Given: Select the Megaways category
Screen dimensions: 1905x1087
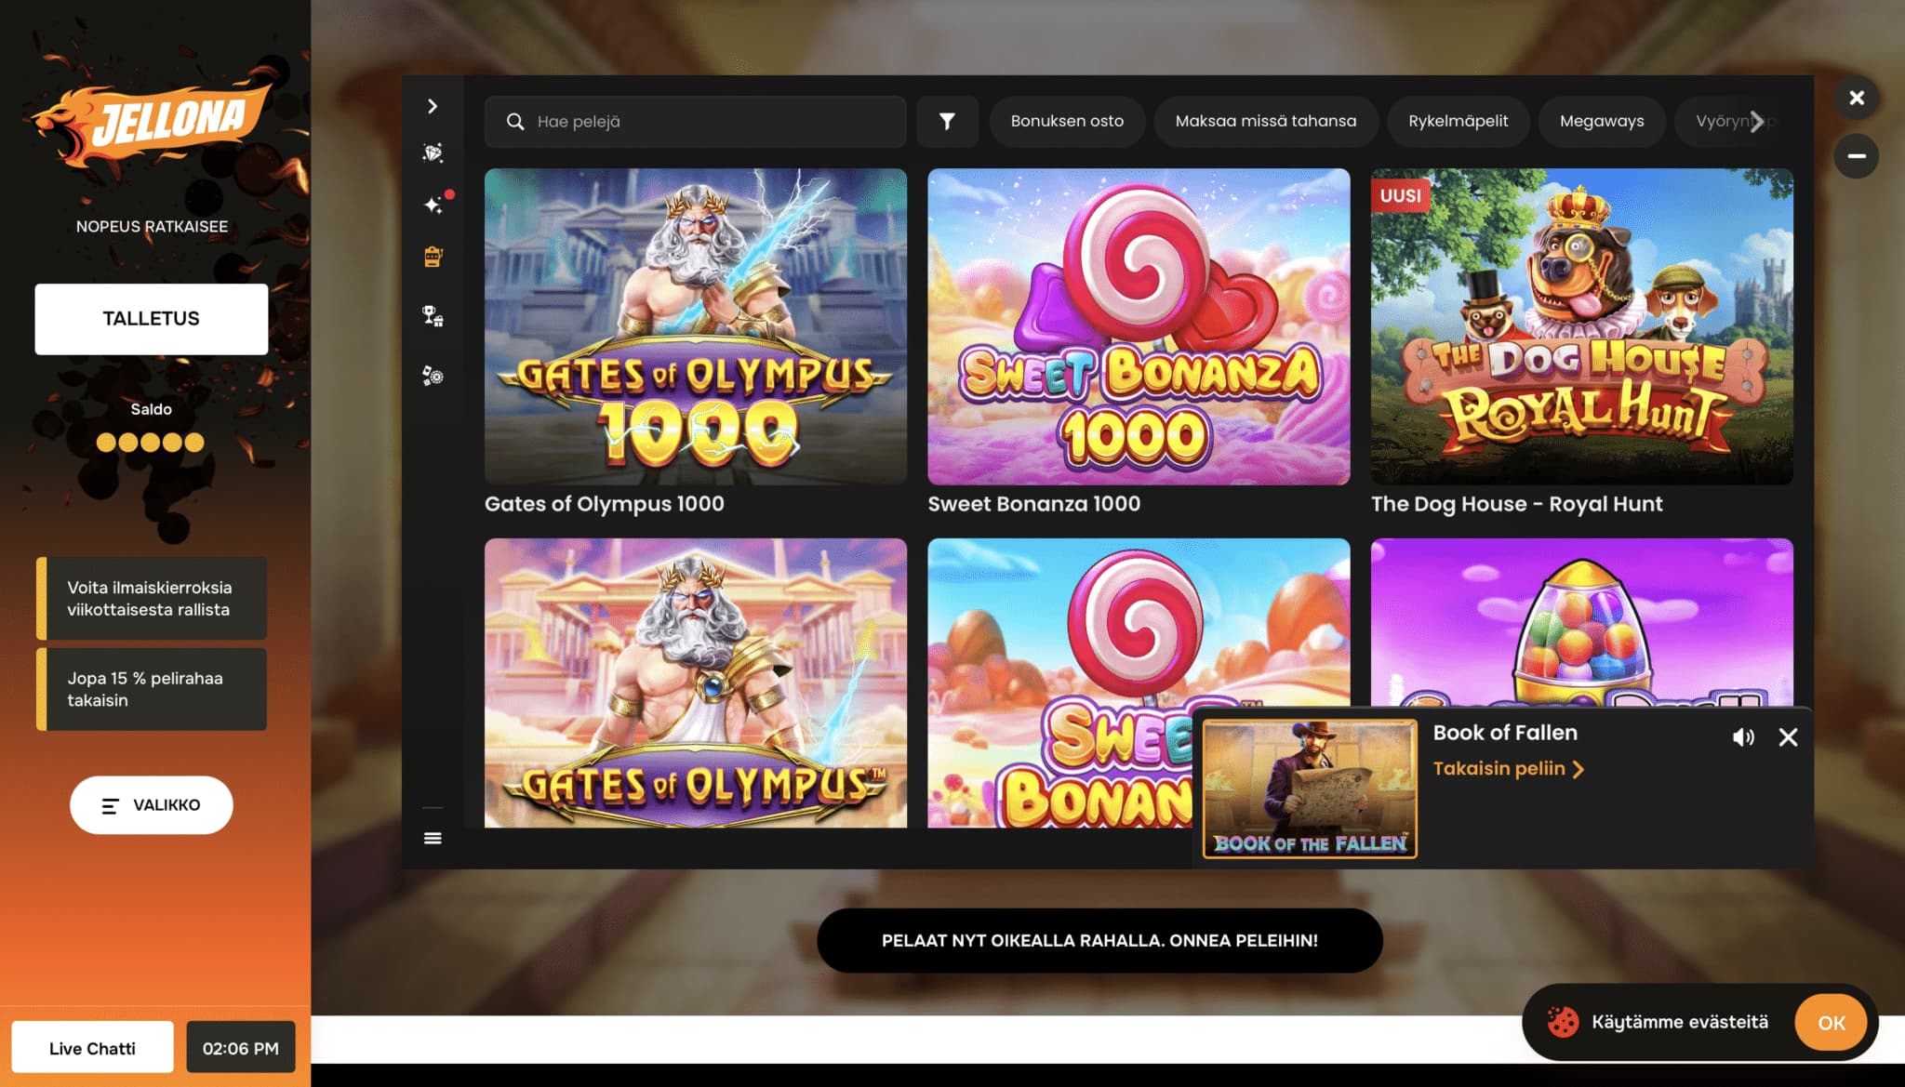Looking at the screenshot, I should [x=1601, y=121].
